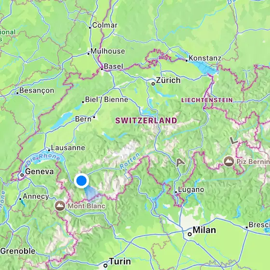The width and height of the screenshot is (270, 270).
Task: Select the Piz Bernina mountain icon
Action: (229, 162)
